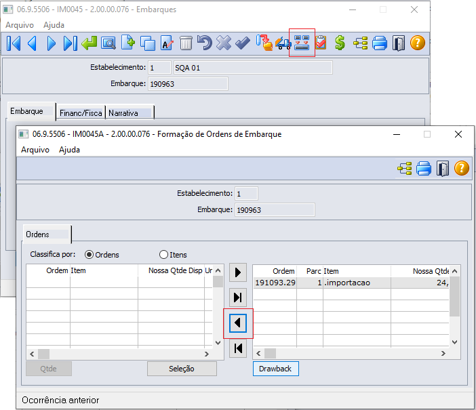Open help icon in Formação de Ordens window
This screenshot has width=476, height=410.
(x=462, y=168)
